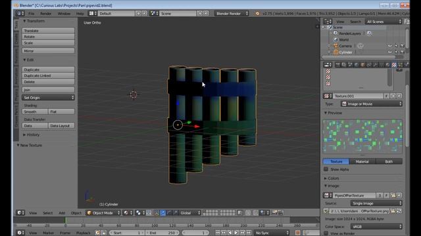Open the Global orientation dropdown
The width and height of the screenshot is (421, 236).
point(190,212)
